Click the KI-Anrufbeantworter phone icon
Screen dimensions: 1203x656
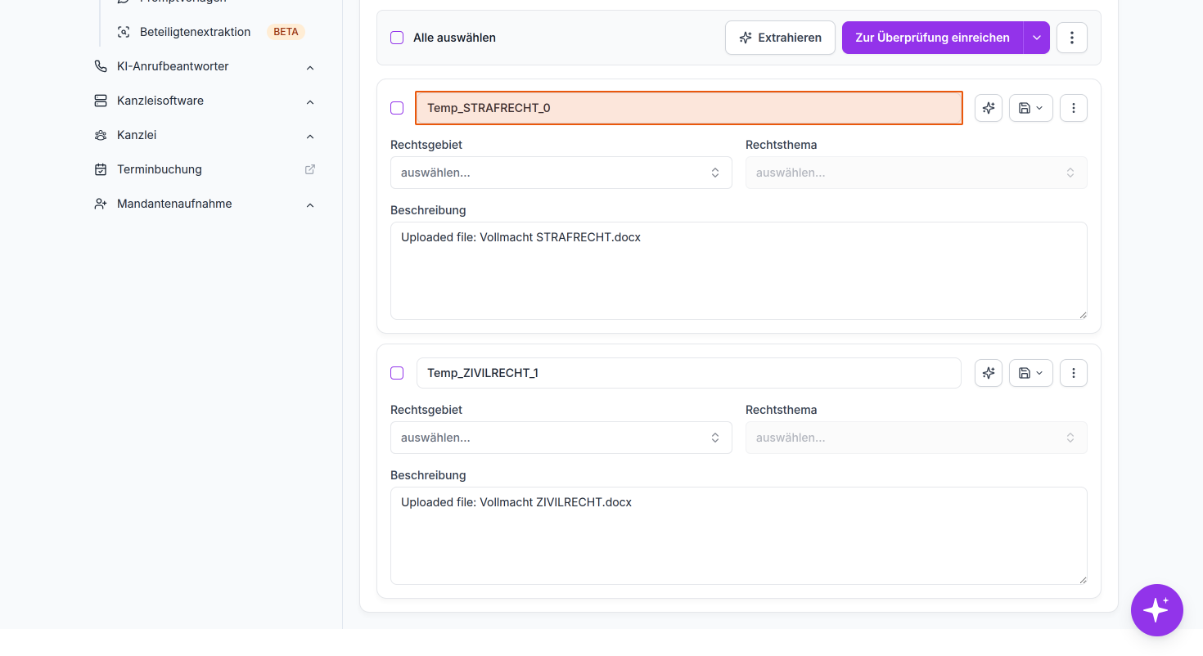101,66
